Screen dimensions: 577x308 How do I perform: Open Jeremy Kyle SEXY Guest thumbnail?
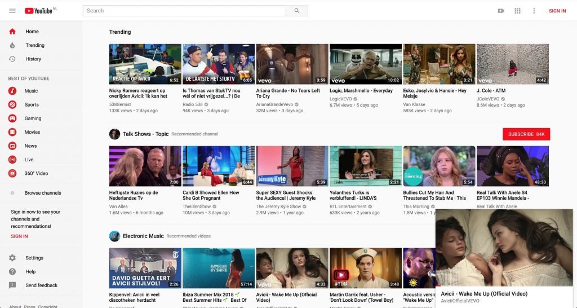[292, 166]
